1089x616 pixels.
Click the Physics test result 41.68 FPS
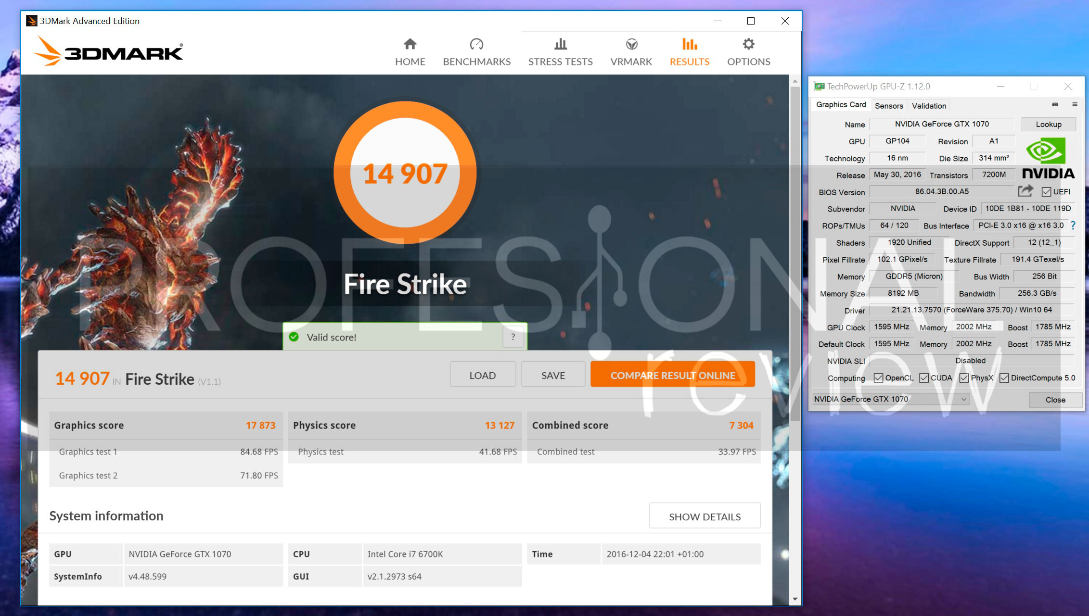(x=498, y=452)
